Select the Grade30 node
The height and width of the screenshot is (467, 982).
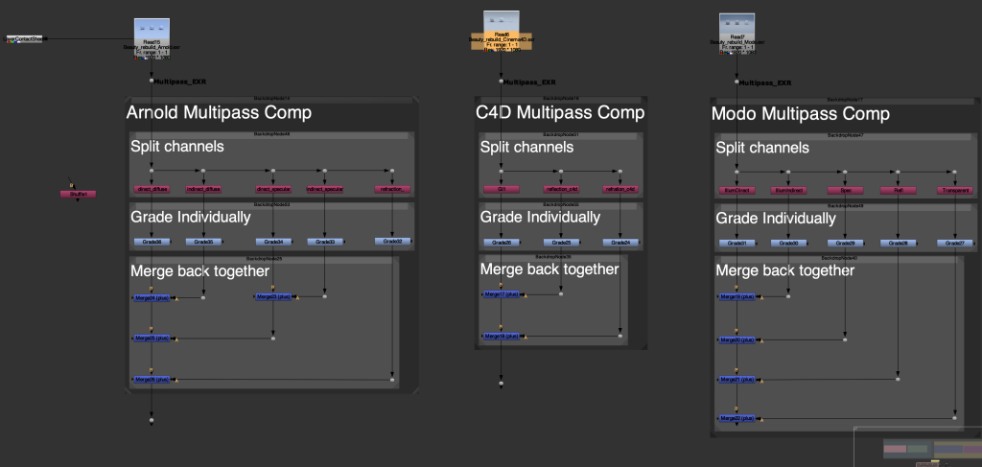(x=788, y=243)
